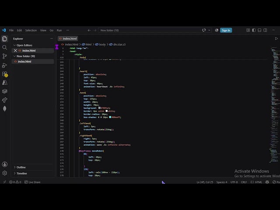Go back with the left arrow
280x210 pixels.
89,30
